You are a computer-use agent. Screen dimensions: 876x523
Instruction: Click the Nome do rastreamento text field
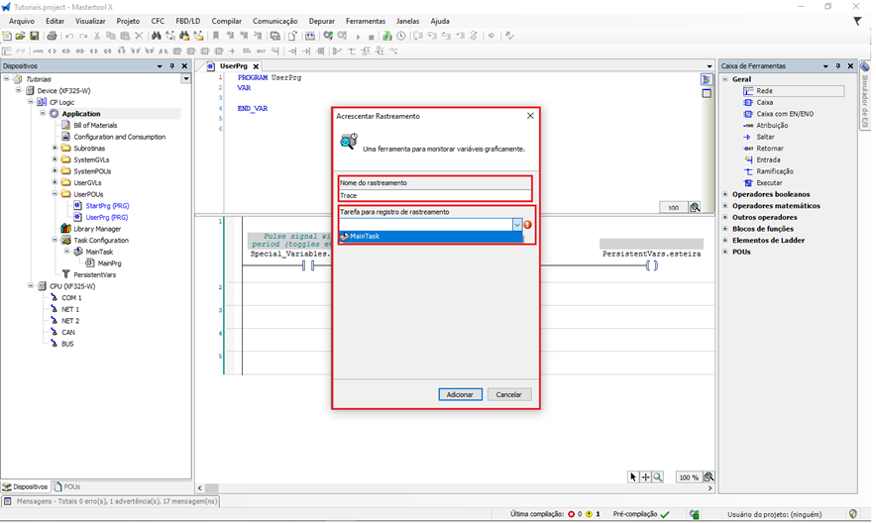coord(434,195)
